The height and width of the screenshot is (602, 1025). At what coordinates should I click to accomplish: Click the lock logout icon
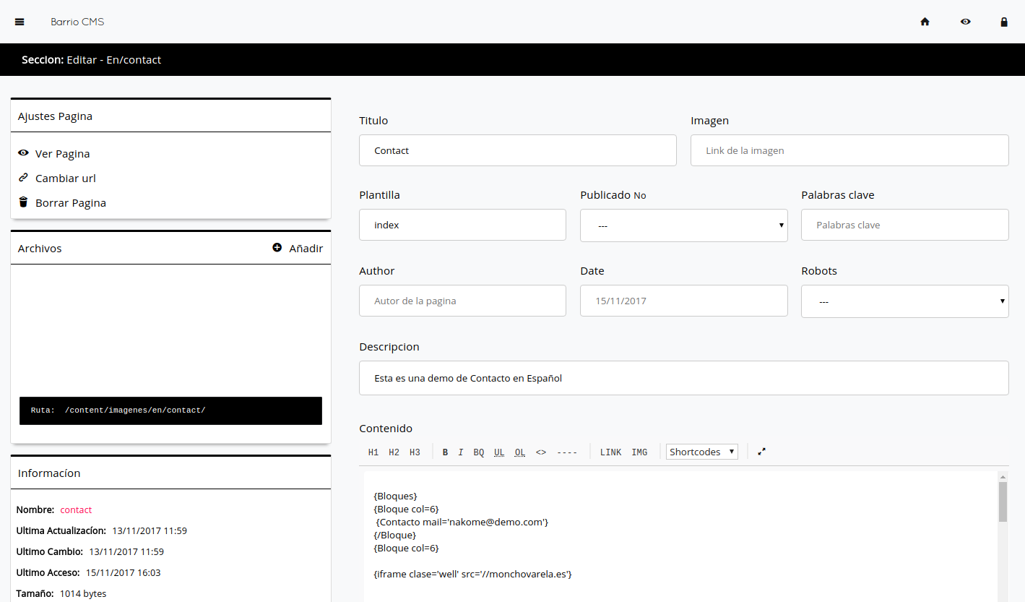1004,22
